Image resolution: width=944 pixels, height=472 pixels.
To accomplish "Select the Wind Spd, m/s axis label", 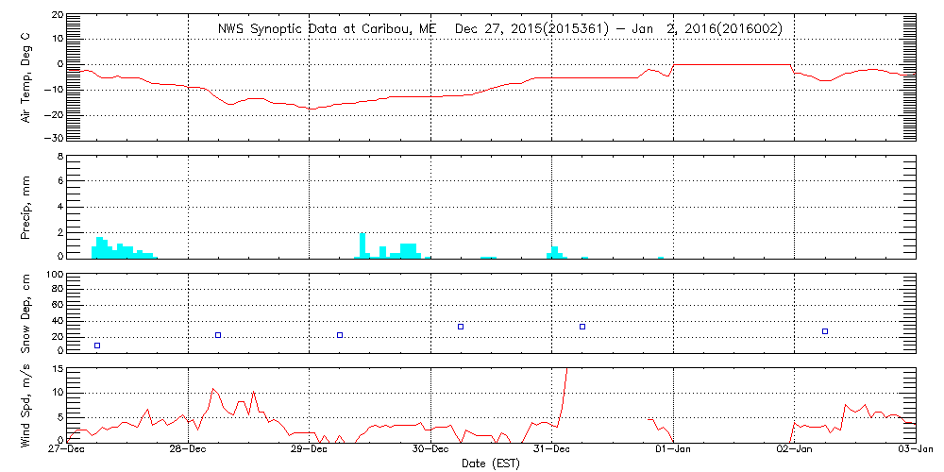I will coord(25,405).
